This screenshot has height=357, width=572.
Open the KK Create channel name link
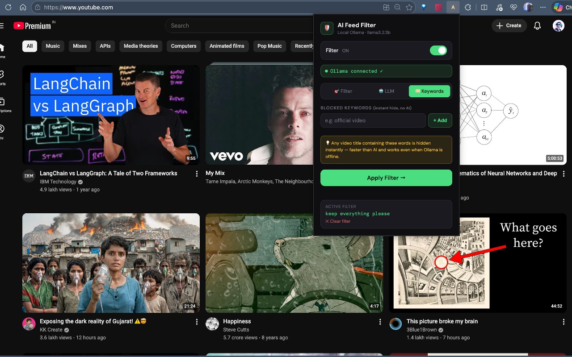click(x=51, y=330)
